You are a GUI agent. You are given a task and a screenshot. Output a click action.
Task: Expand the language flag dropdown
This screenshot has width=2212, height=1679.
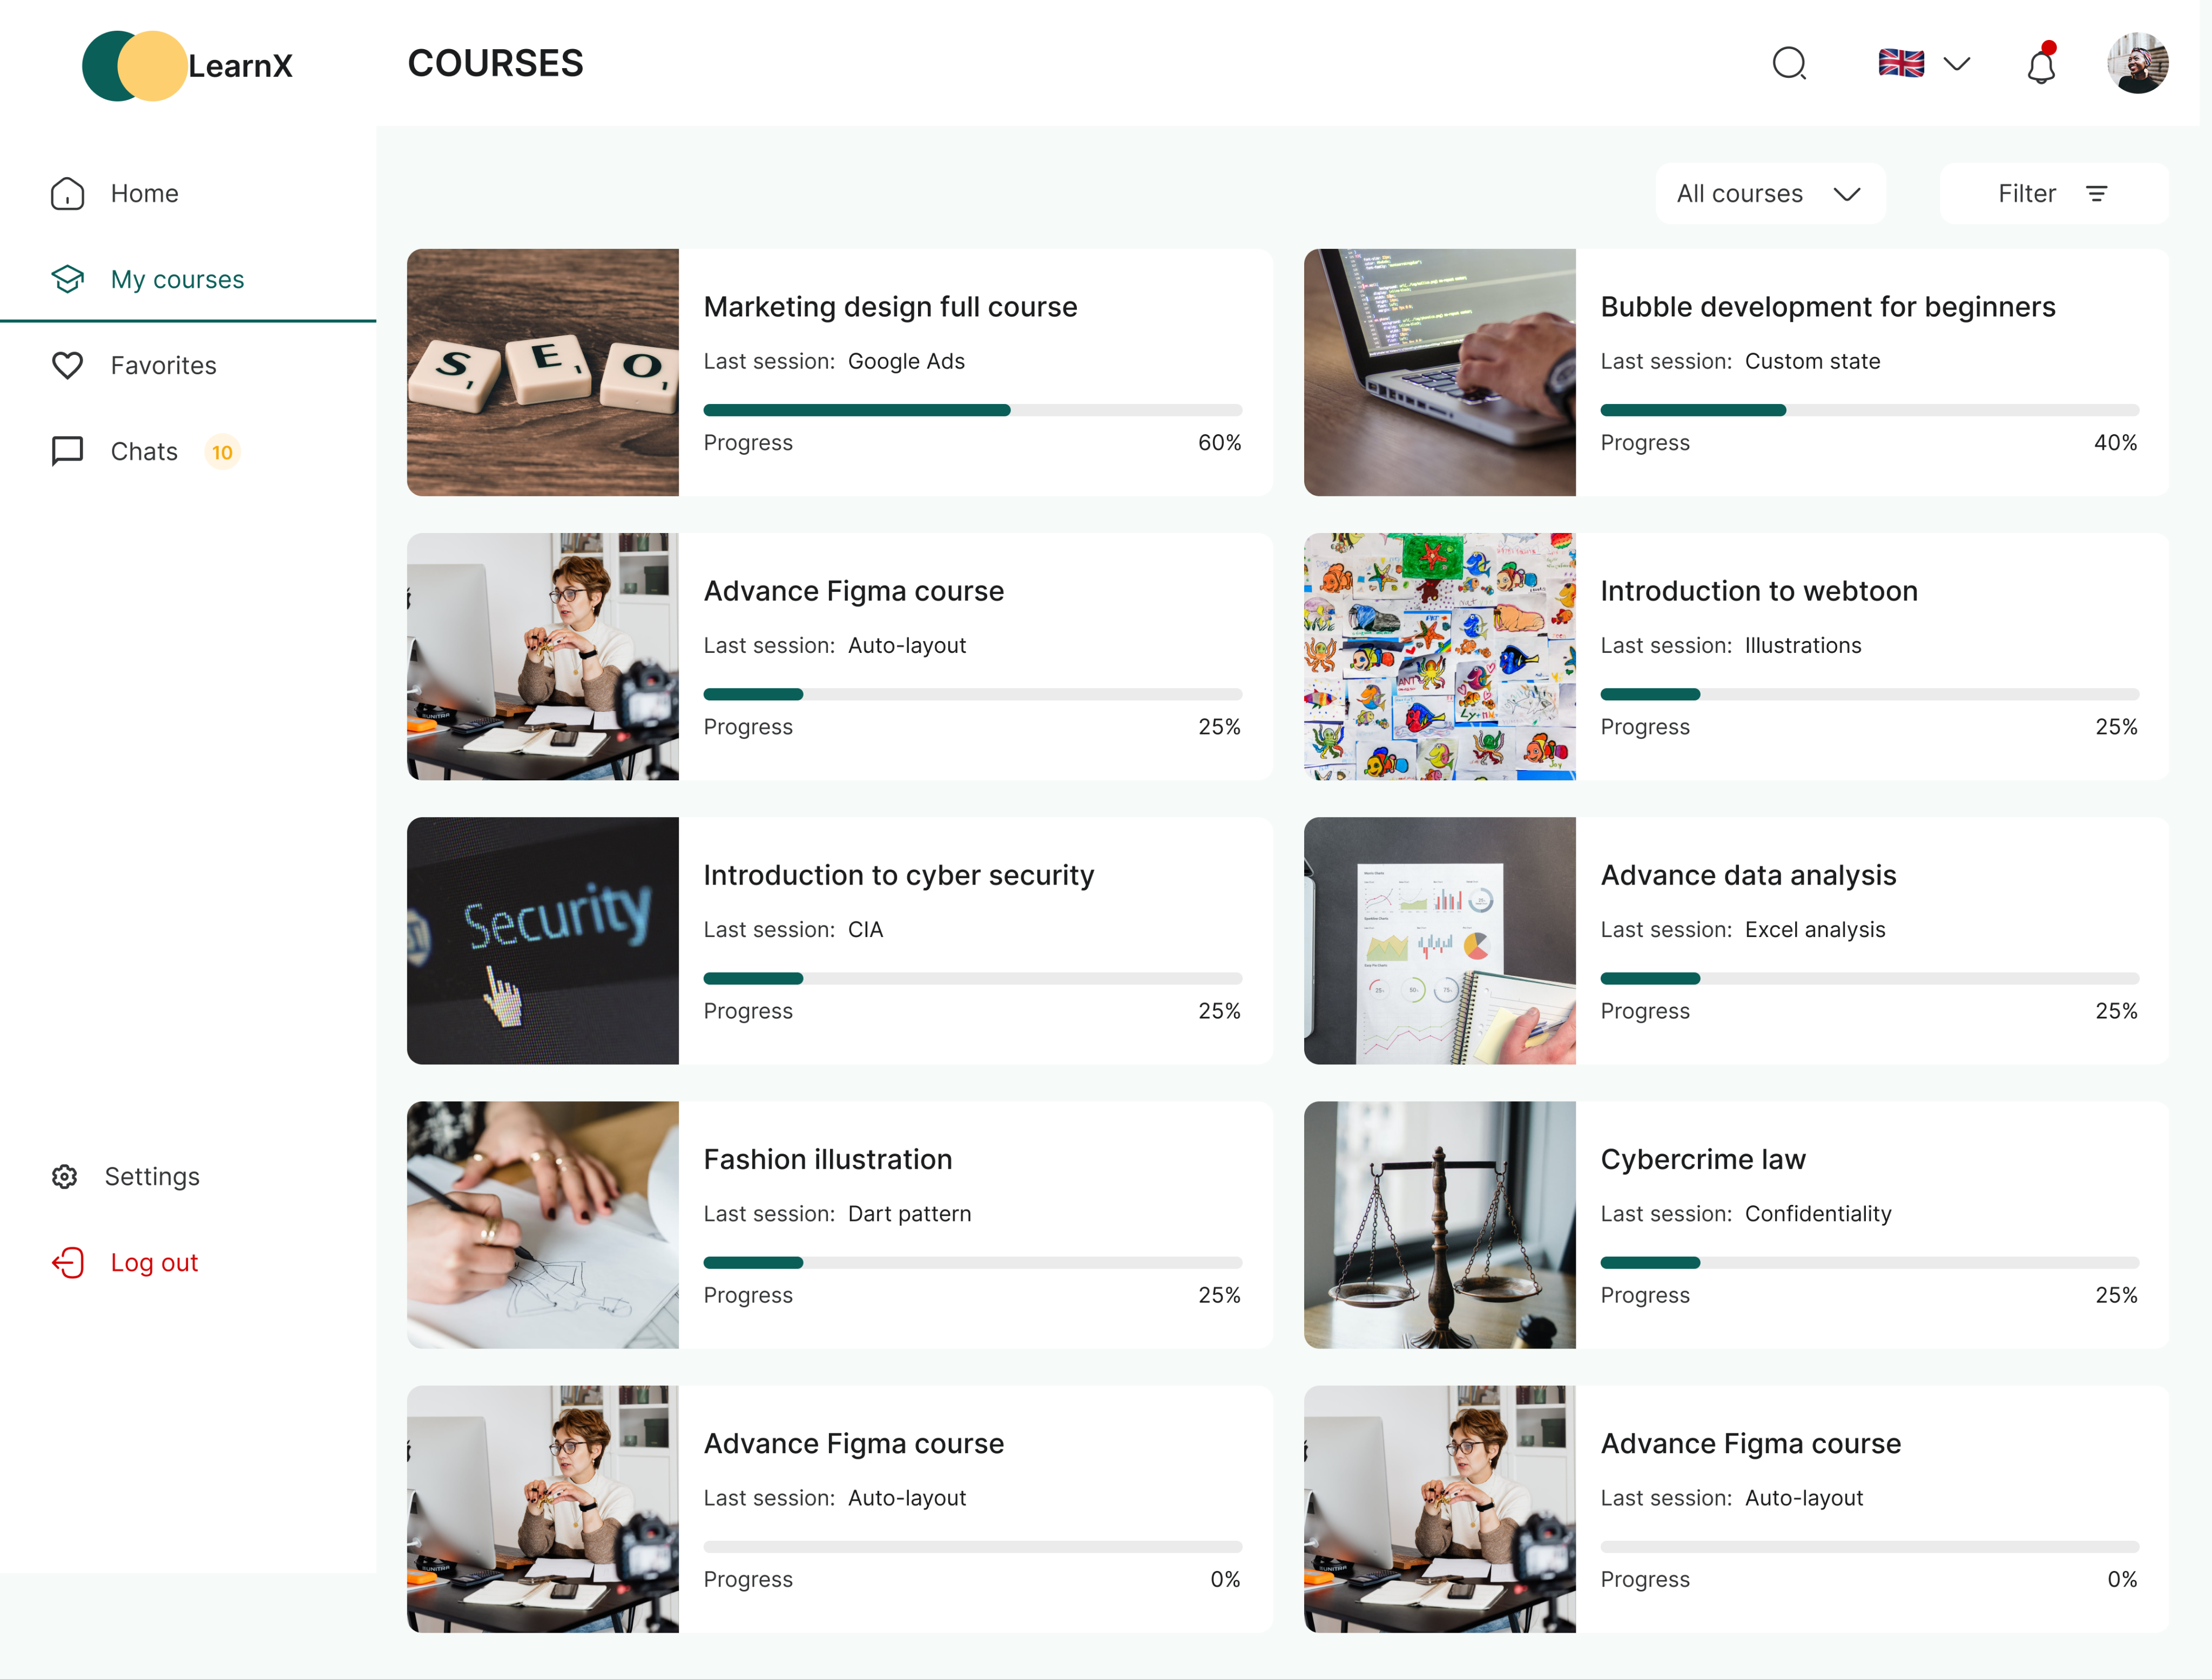1924,64
